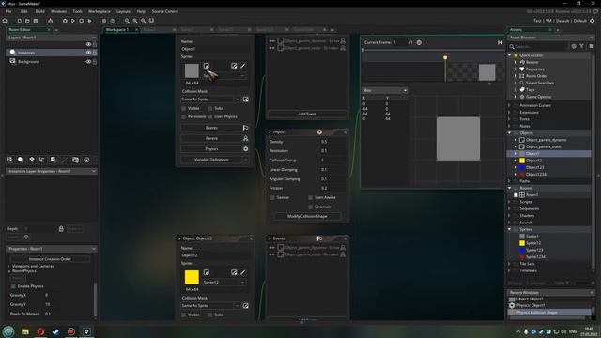
Task: Lock the Instances layer with padlock icon
Action: click(x=95, y=53)
